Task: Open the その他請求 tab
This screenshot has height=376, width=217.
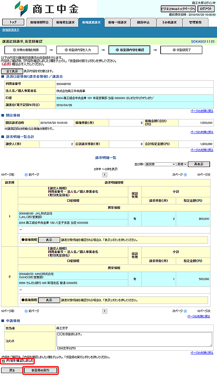Action: [169, 22]
